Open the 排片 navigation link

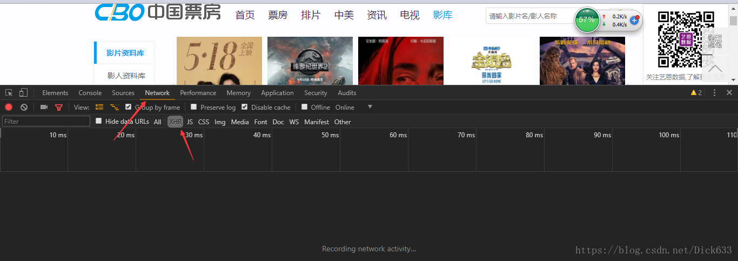[311, 15]
